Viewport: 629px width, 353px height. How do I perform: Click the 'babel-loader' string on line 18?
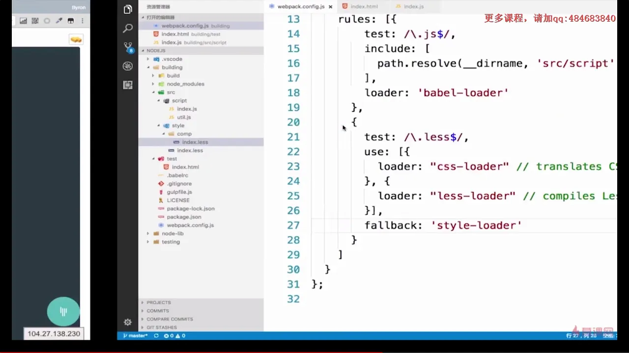462,93
